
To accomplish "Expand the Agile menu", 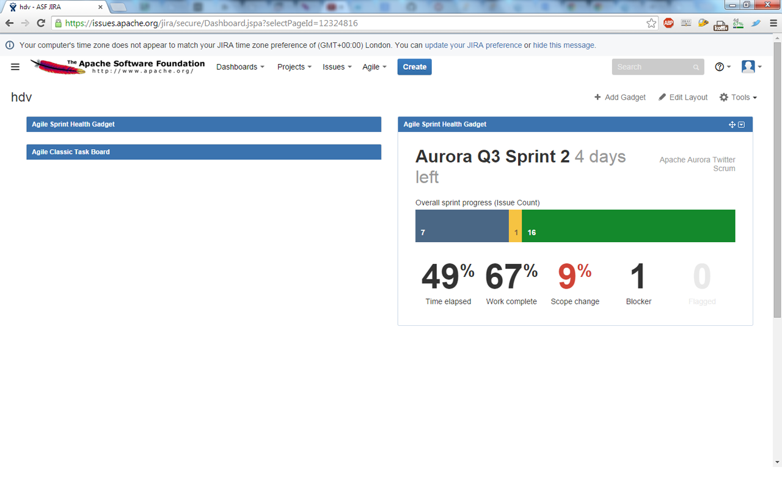I will (x=375, y=67).
